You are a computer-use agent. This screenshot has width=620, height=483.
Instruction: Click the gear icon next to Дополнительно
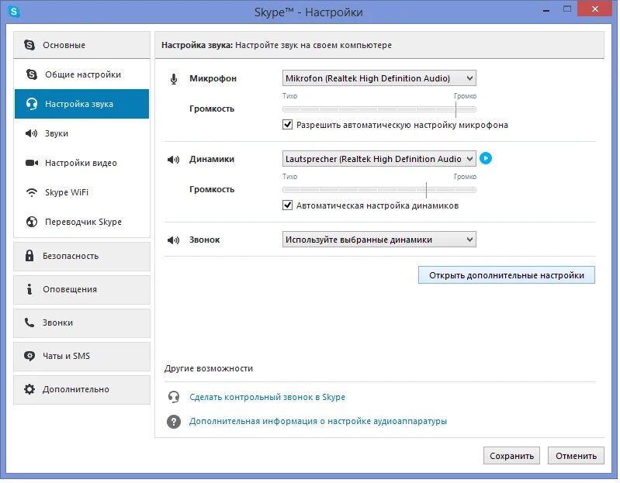tap(29, 389)
